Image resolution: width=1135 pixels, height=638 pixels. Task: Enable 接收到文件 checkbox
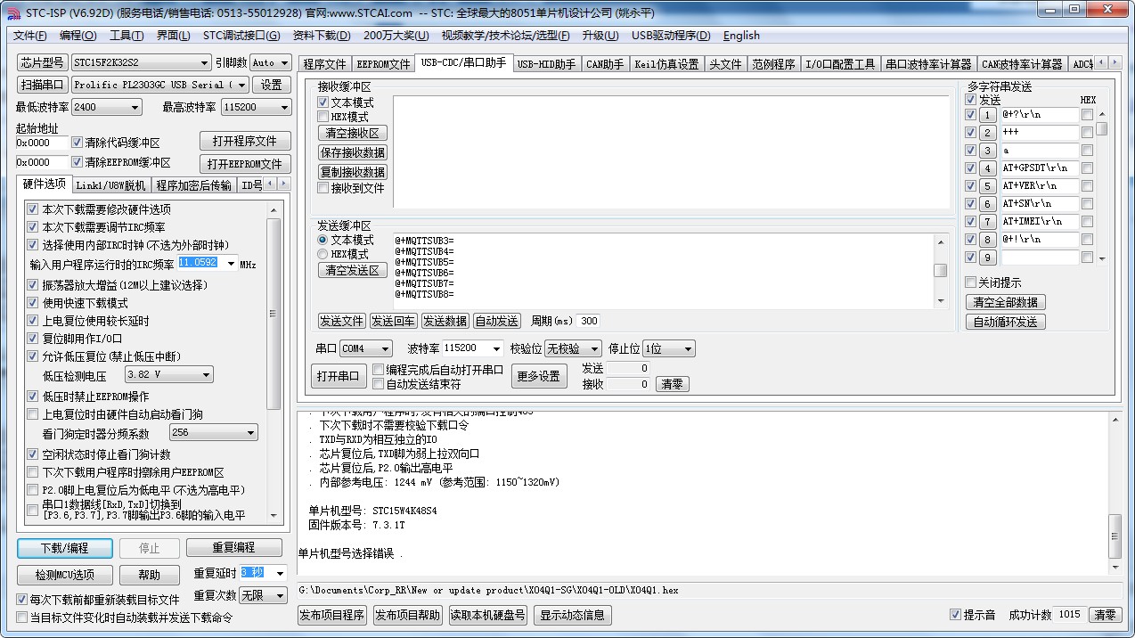click(323, 188)
